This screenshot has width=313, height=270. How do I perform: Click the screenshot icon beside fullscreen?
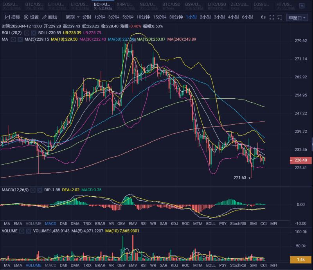[x=280, y=17]
